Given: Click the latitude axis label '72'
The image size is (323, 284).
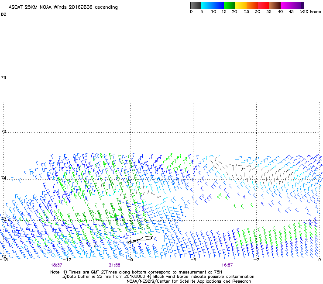Looking at the screenshot, I should [3, 219].
